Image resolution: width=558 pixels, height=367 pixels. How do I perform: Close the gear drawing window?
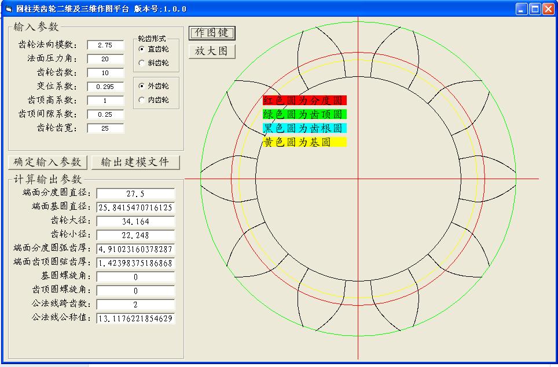pos(548,9)
